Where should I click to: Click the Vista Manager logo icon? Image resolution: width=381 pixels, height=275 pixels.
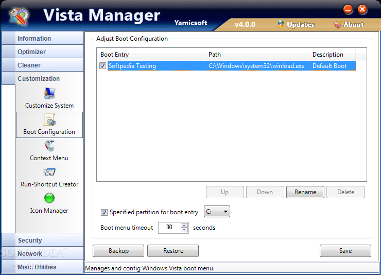tap(19, 16)
